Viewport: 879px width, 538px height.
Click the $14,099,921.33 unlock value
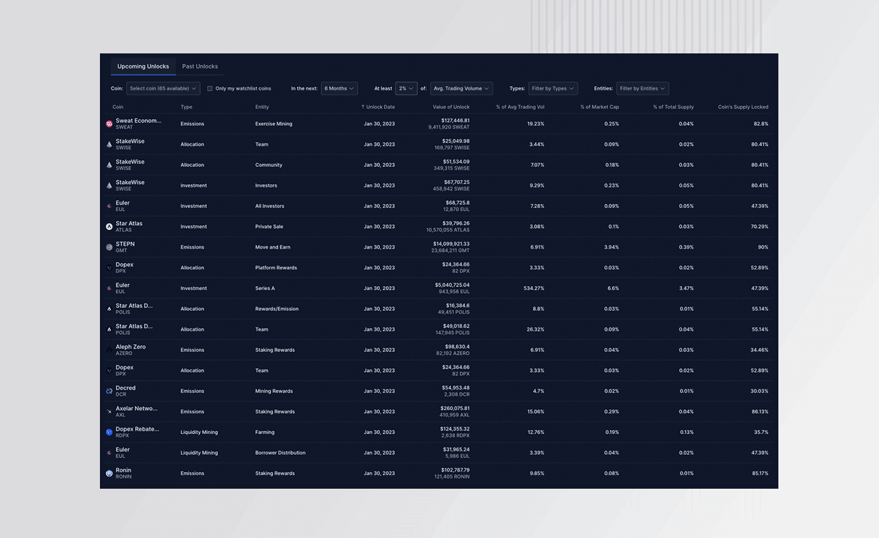point(451,244)
